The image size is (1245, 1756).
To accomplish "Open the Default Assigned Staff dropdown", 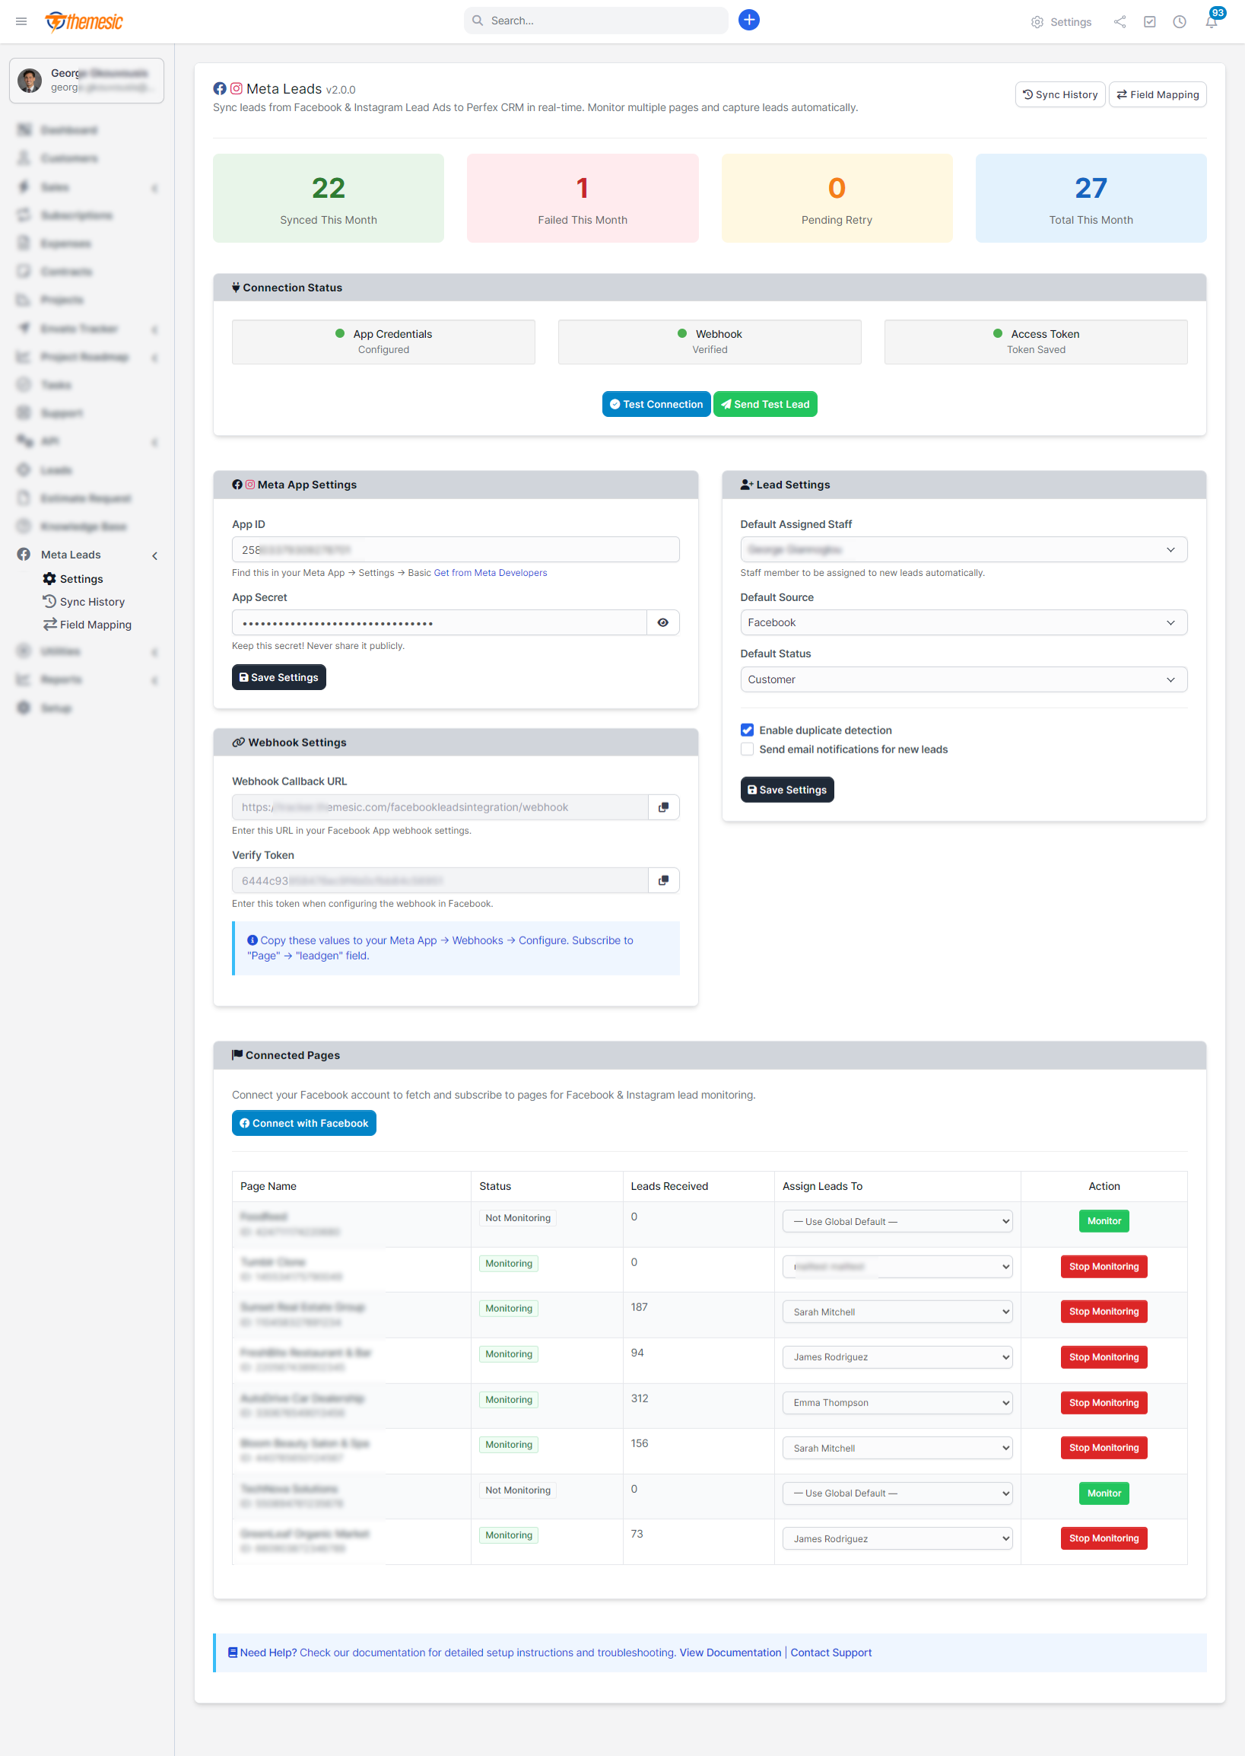I will pos(963,549).
